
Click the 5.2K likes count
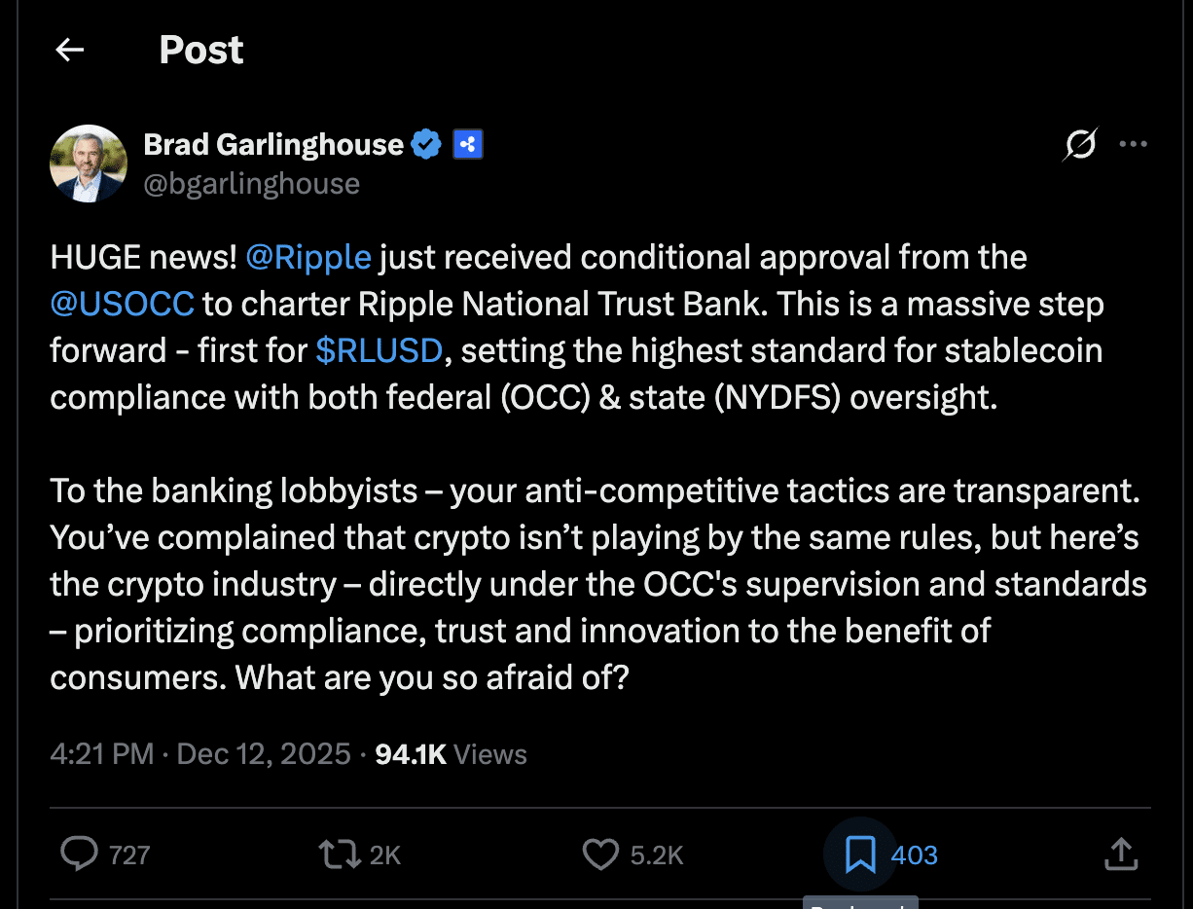[657, 855]
